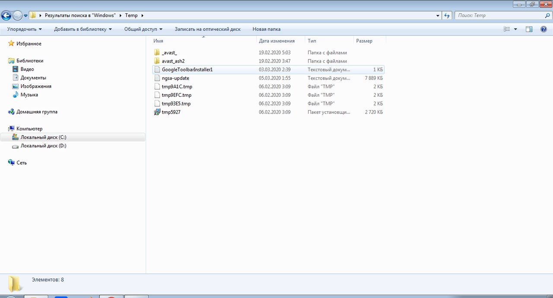Open Help with the question mark icon
Screen dimensions: 553x298
click(x=544, y=29)
